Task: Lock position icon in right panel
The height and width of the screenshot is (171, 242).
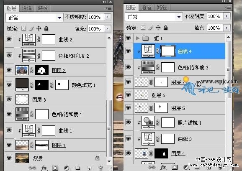Action: (x=158, y=28)
